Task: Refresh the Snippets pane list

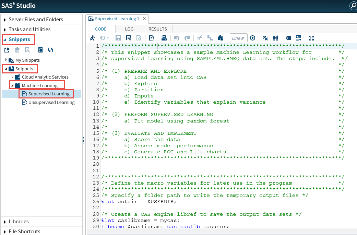Action: [50, 50]
